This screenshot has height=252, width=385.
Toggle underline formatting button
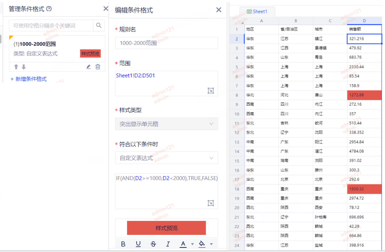coord(138,244)
